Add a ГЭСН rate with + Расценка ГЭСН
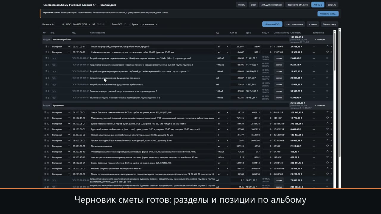 [x=272, y=24]
